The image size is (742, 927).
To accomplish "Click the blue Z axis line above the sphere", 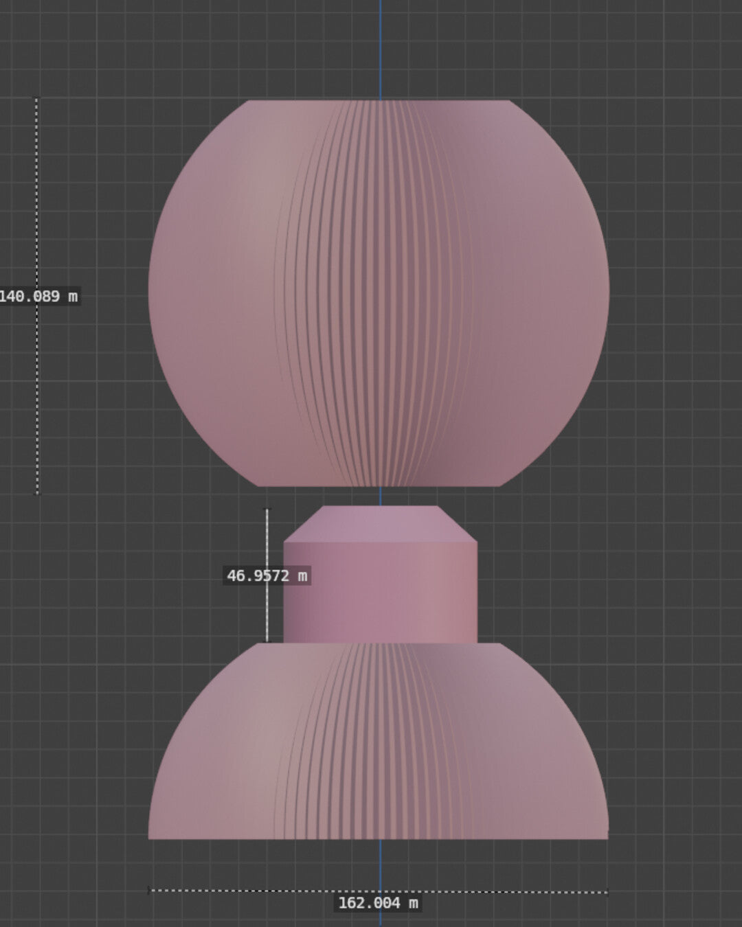I will 380,48.
